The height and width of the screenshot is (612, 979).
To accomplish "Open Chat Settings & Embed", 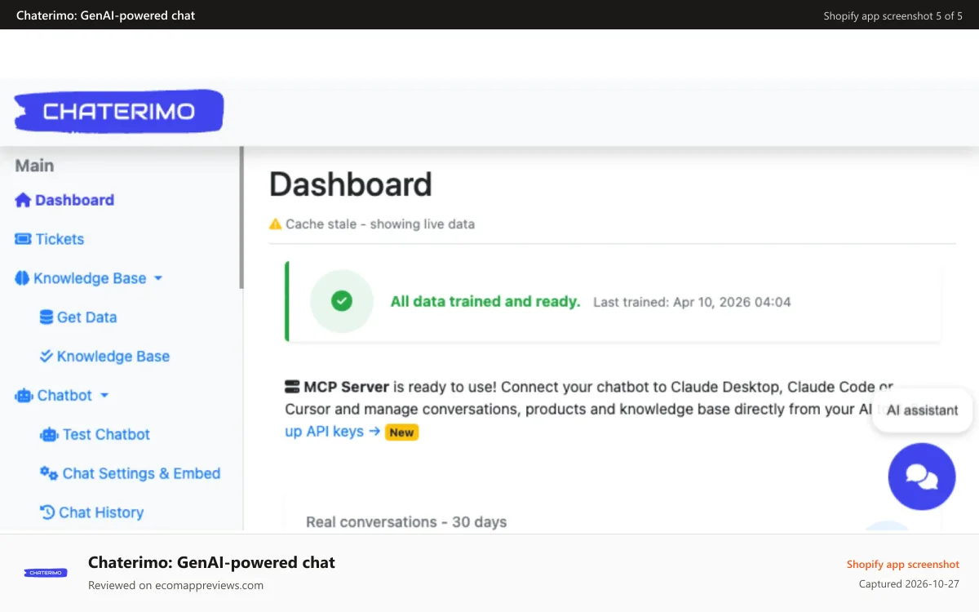I will coord(141,473).
